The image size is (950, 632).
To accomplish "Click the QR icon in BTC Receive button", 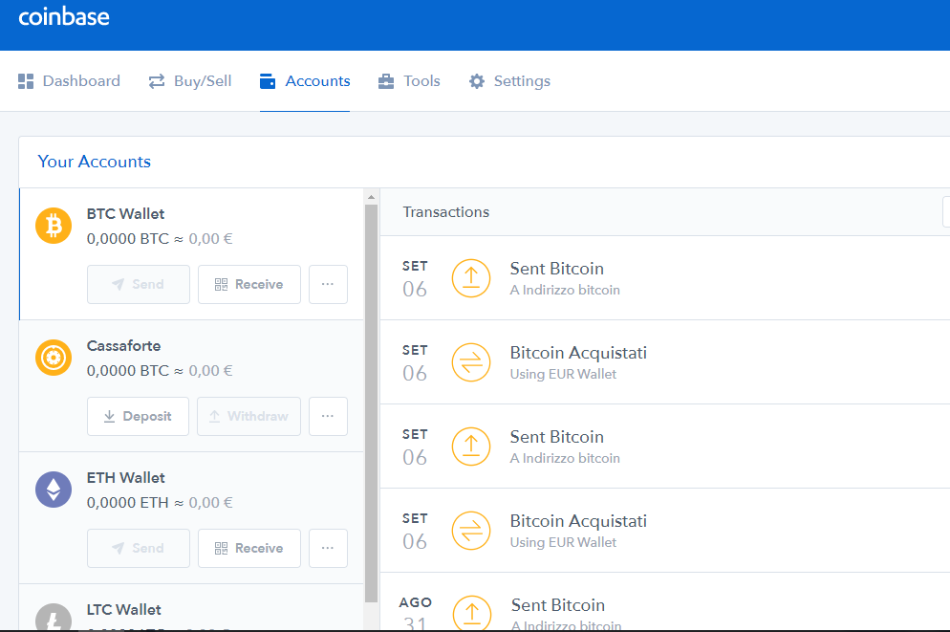I will click(221, 284).
